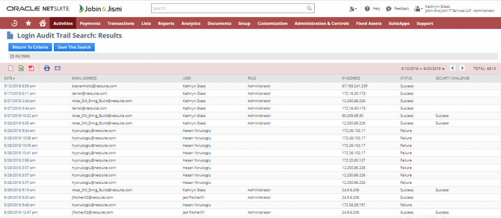Go to the Home dashboard icon
Viewport: 501px width, 218px height.
(42, 23)
